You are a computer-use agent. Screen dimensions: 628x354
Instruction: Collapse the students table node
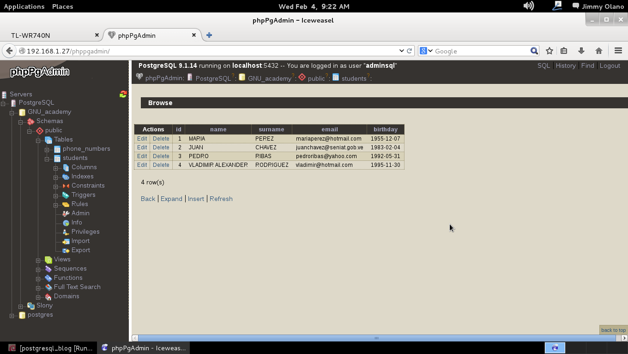point(47,159)
